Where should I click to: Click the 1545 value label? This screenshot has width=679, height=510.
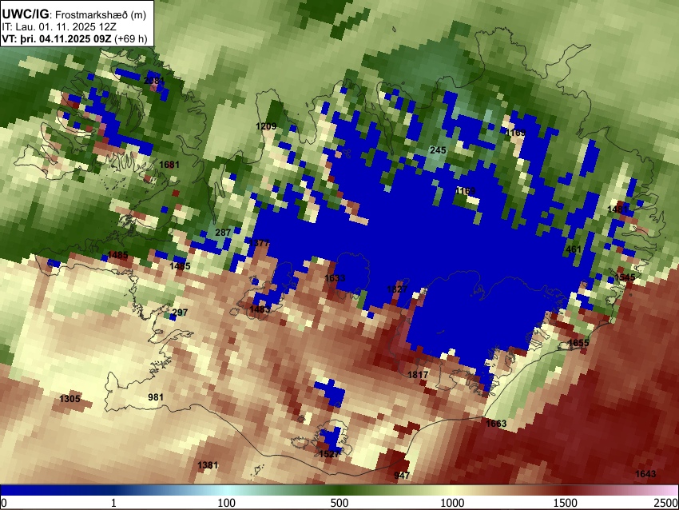[x=625, y=277]
